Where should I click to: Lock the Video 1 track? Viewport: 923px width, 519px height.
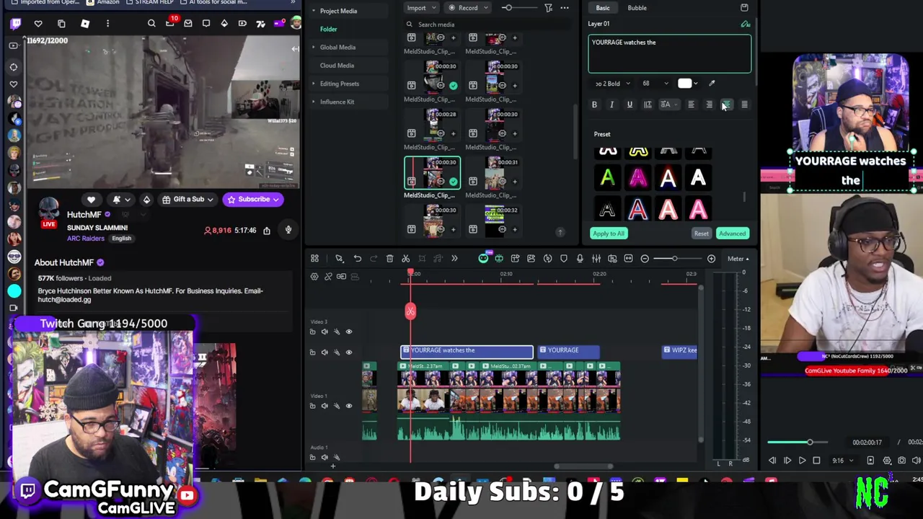pyautogui.click(x=312, y=406)
